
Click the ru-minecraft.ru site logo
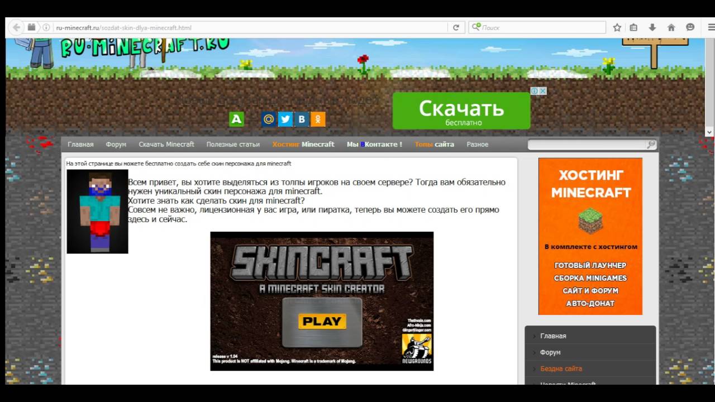(x=144, y=46)
